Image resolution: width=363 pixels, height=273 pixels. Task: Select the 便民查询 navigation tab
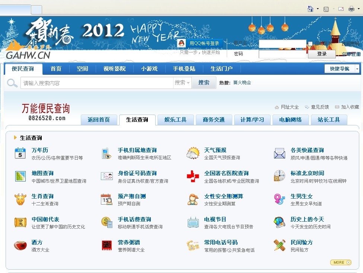coord(23,69)
